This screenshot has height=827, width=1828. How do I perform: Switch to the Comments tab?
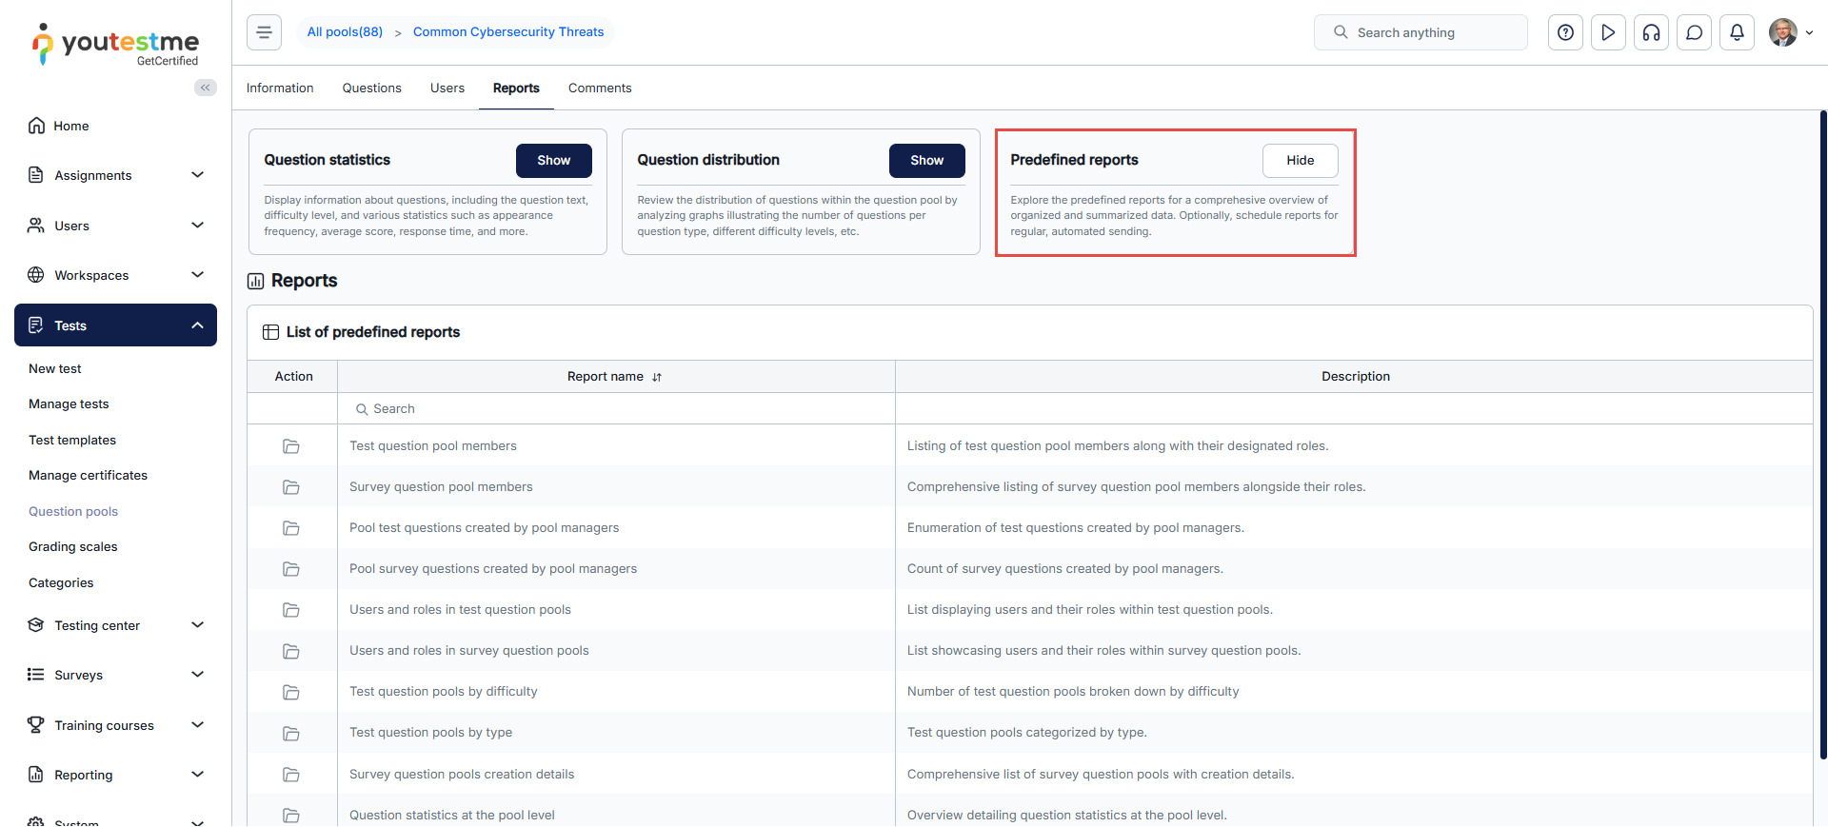pos(599,89)
